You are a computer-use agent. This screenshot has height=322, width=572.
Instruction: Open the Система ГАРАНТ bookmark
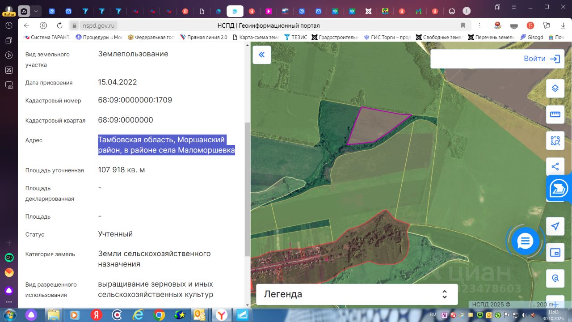coord(47,37)
